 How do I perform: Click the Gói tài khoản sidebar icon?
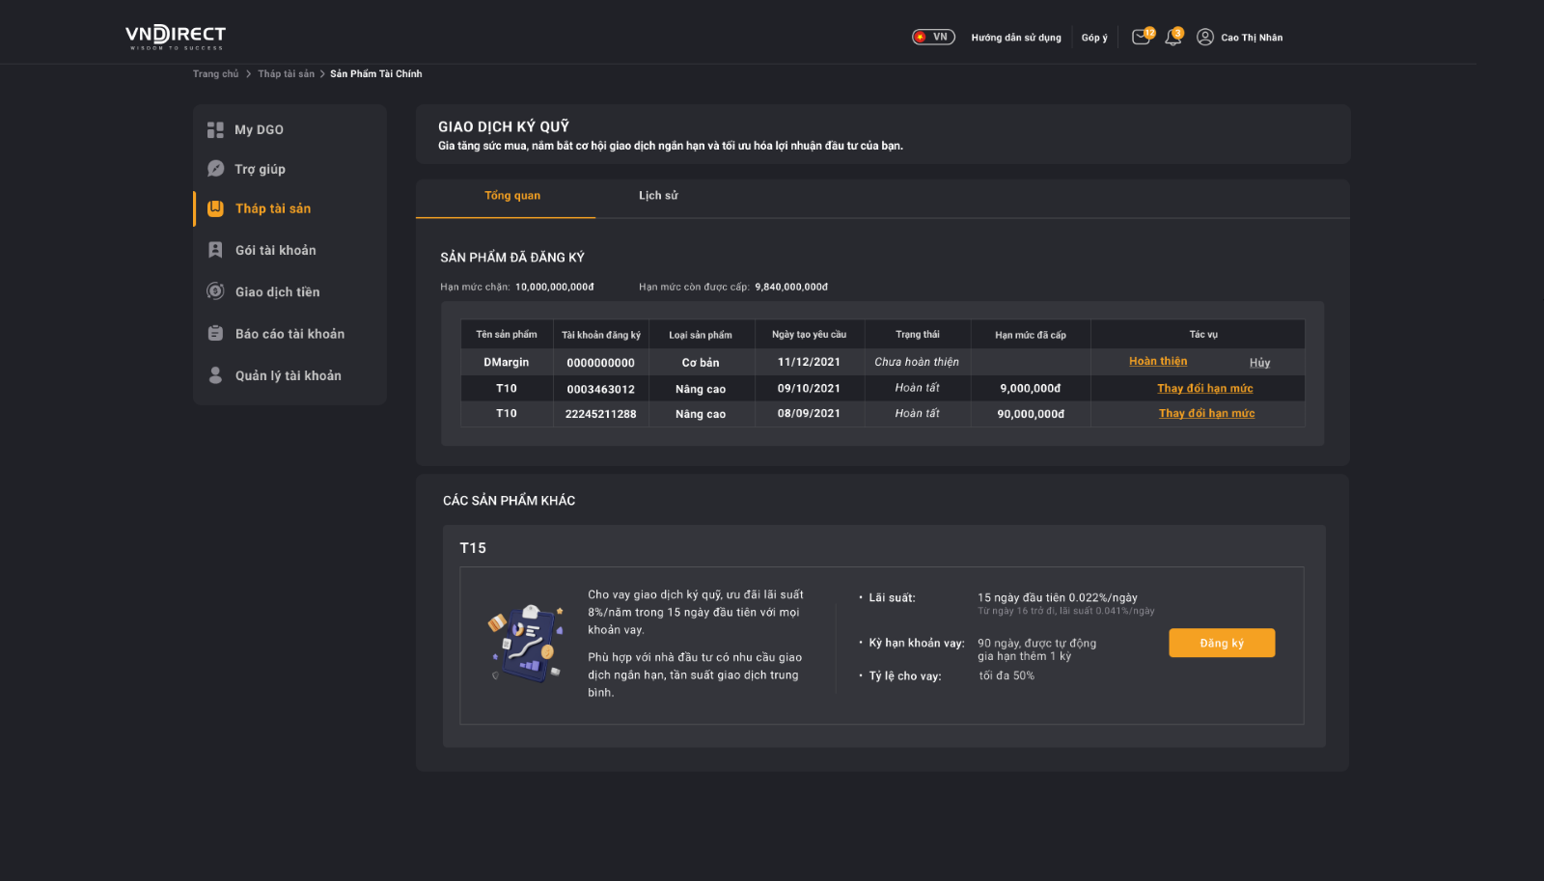click(x=215, y=250)
